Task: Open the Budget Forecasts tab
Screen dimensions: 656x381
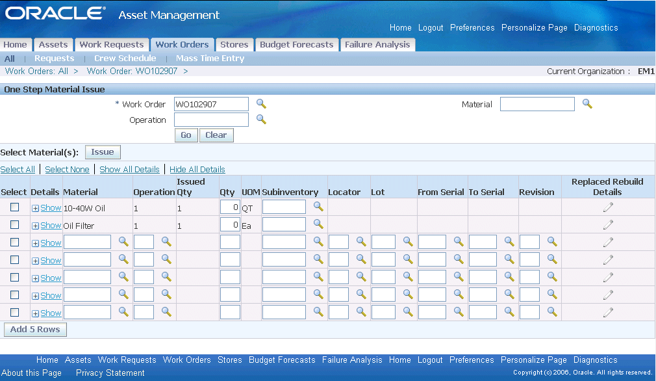Action: 297,44
